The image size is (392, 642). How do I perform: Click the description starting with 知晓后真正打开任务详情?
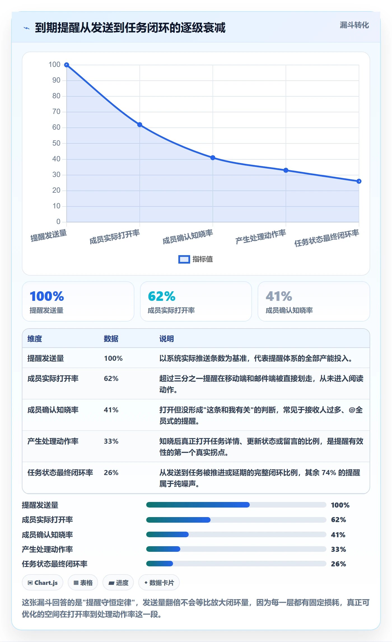(x=261, y=447)
